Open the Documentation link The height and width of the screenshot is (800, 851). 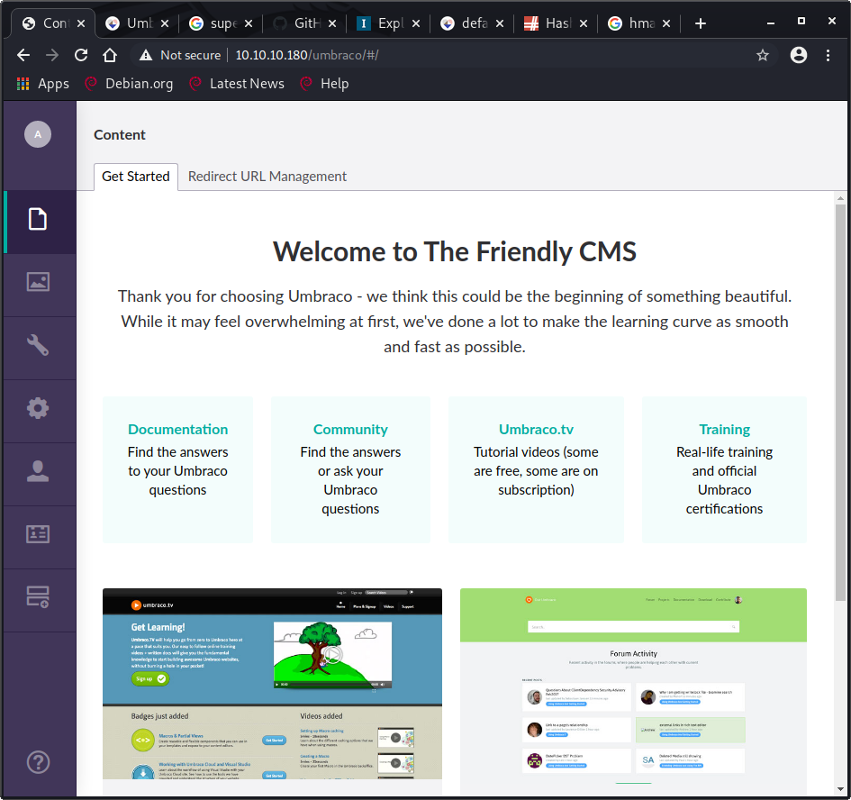pos(177,430)
